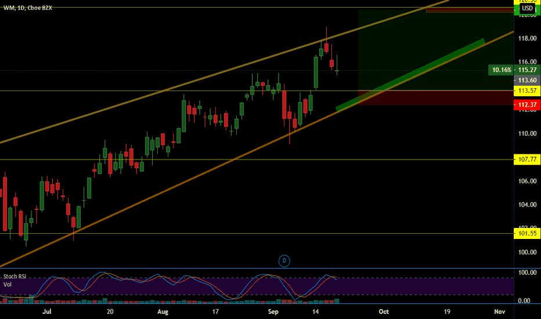
Task: Select the Vol indicator label
Action: pos(7,285)
